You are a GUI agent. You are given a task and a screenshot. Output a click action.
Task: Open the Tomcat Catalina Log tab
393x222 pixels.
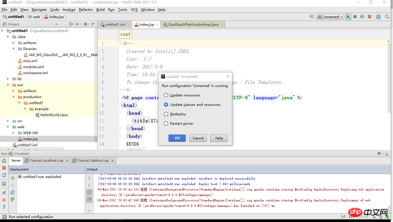[93, 161]
